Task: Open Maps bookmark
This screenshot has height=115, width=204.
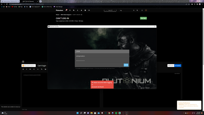Action: pos(21,7)
